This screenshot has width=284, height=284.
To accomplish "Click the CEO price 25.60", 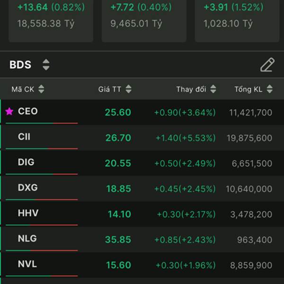I will coord(118,112).
